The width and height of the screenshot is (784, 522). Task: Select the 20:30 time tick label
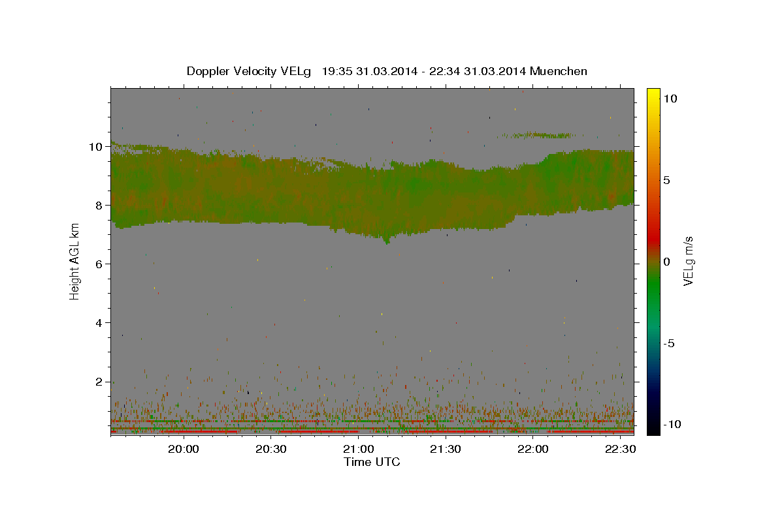pos(270,450)
